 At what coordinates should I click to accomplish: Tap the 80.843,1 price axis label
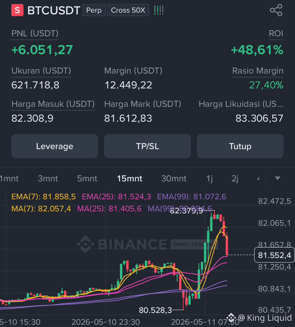[x=274, y=289]
